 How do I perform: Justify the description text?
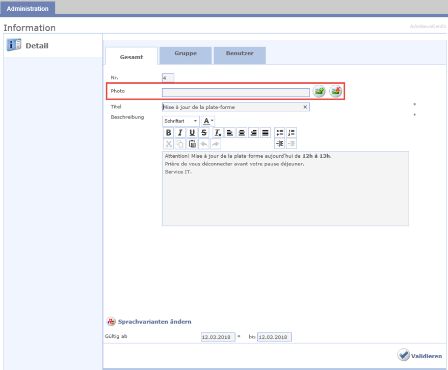point(265,133)
